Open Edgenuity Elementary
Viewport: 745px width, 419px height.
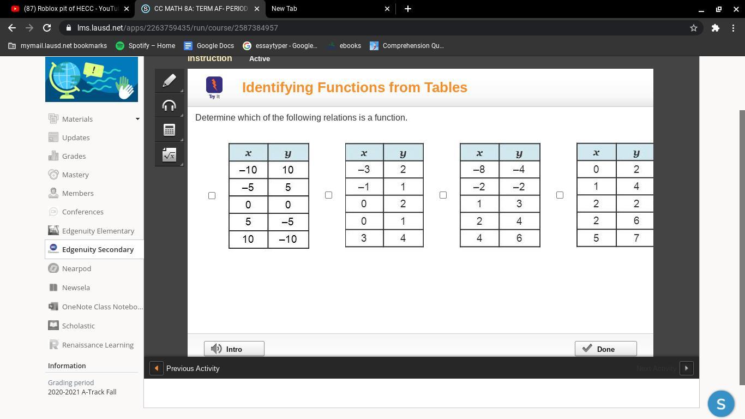click(98, 231)
